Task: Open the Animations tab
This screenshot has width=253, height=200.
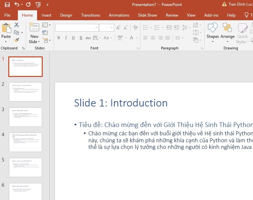Action: (119, 15)
